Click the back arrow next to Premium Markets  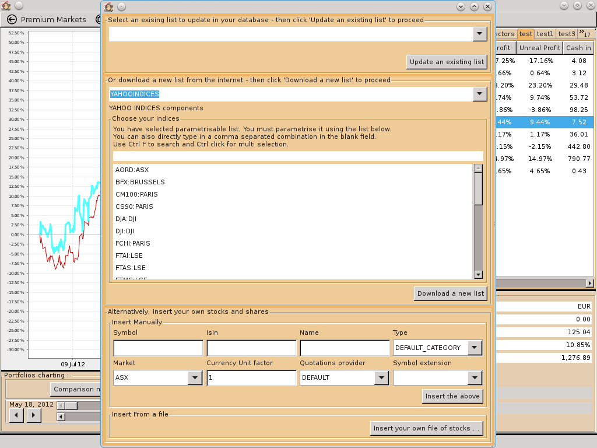click(x=12, y=19)
